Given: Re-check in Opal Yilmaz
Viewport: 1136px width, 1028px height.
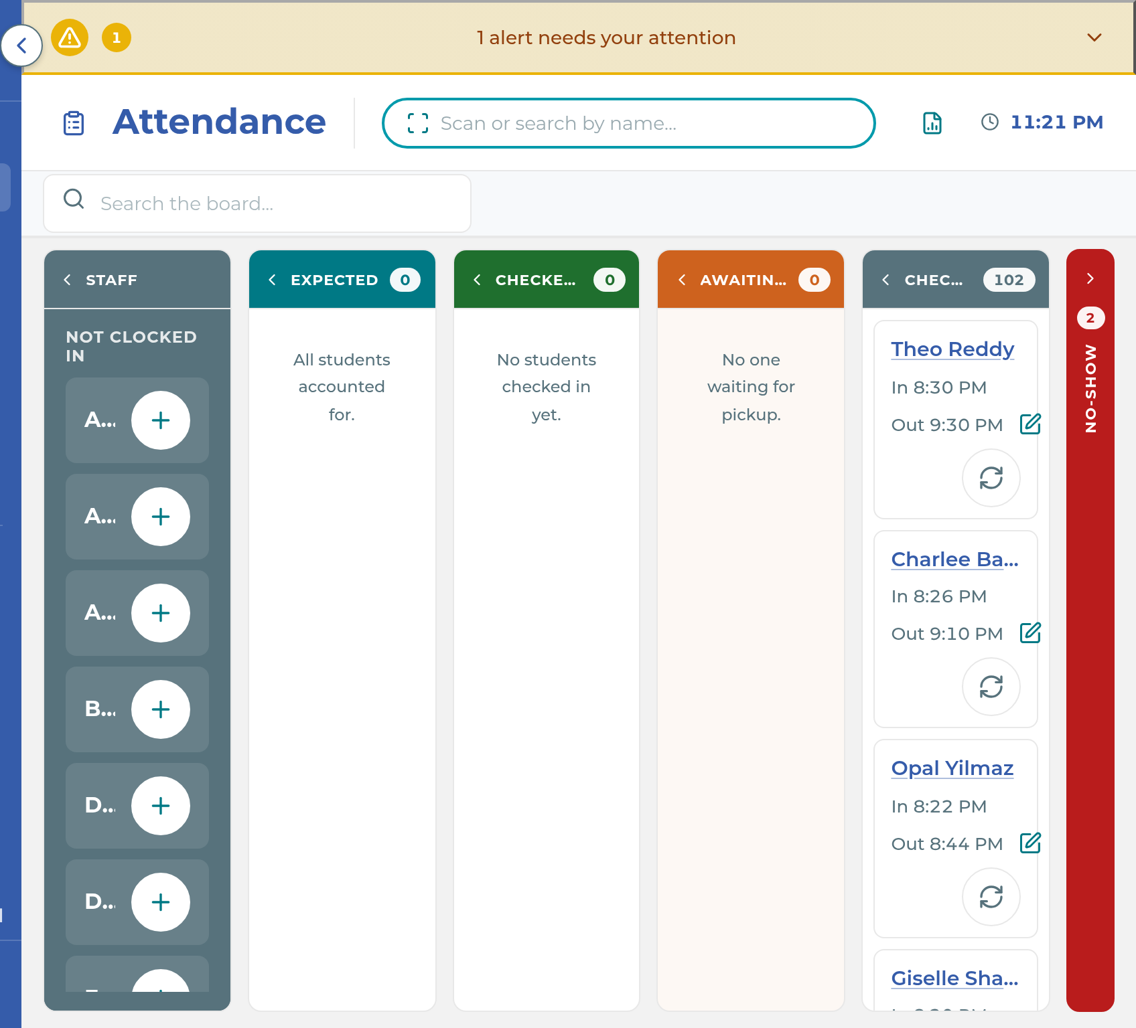Looking at the screenshot, I should (x=991, y=897).
